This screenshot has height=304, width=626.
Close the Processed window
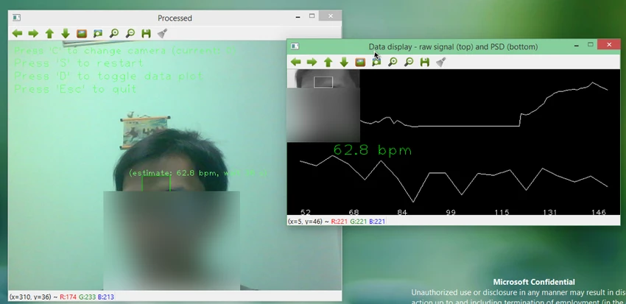[x=331, y=16]
